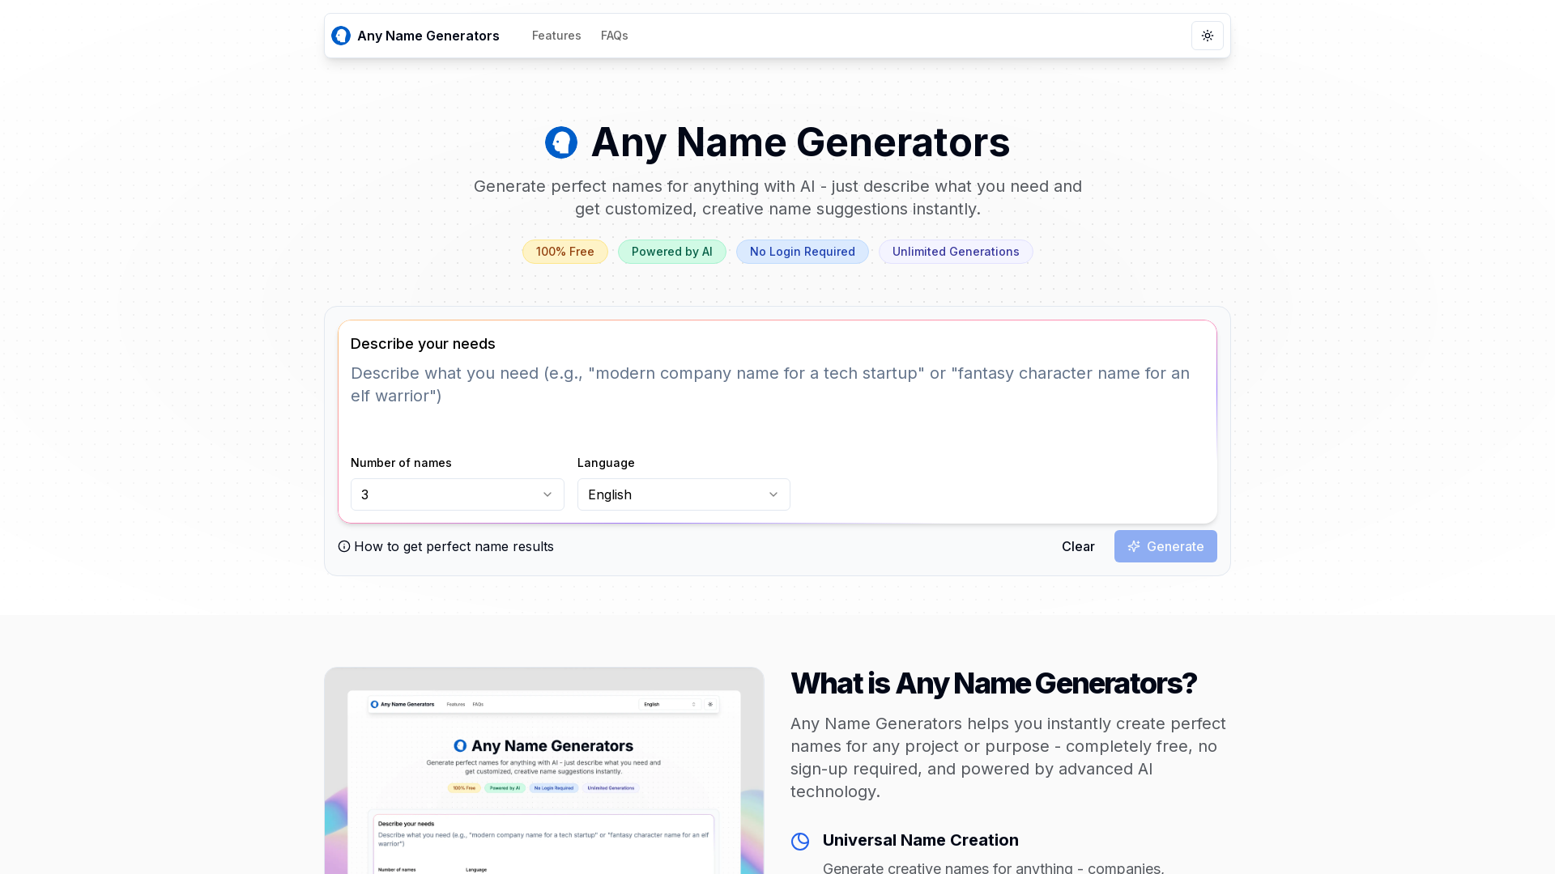Expand the Number of names dropdown

point(457,494)
